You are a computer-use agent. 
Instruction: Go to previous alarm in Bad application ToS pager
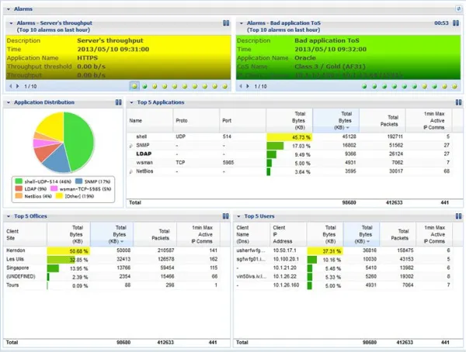point(241,86)
